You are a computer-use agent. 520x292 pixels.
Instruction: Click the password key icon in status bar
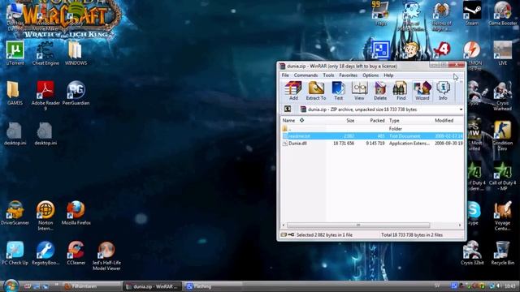291,234
